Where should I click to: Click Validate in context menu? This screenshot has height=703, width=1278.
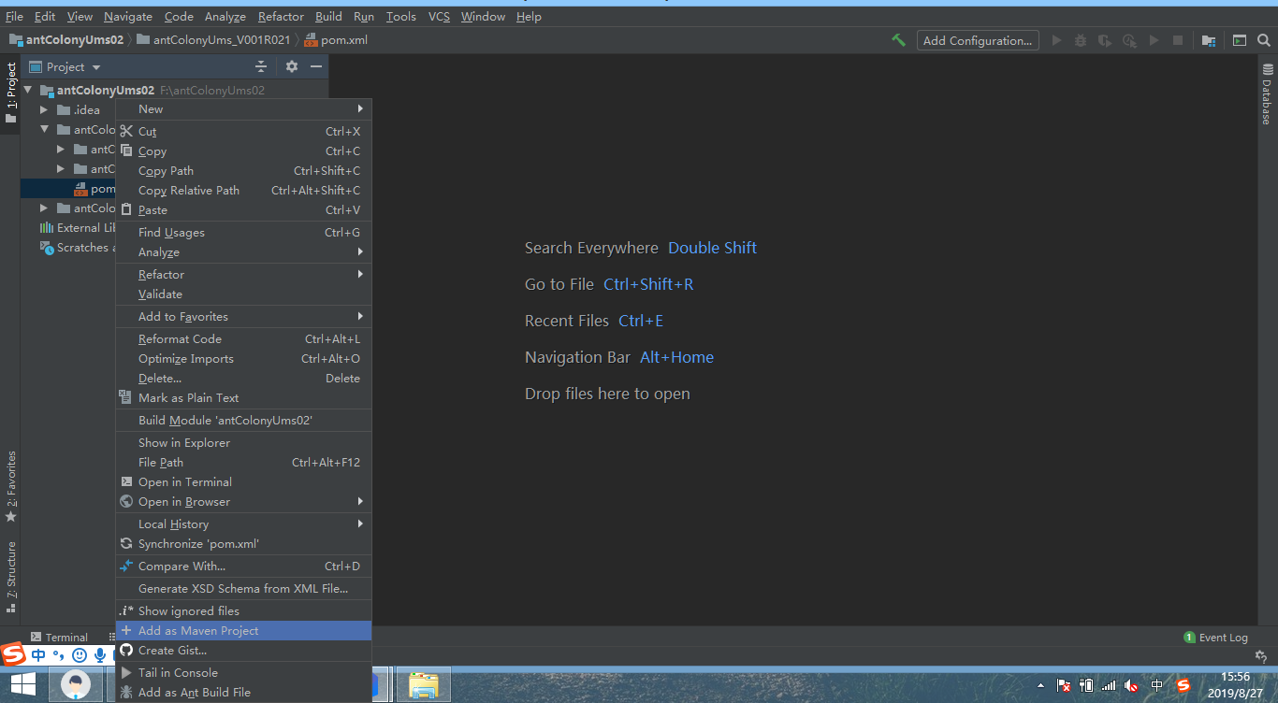pyautogui.click(x=243, y=294)
